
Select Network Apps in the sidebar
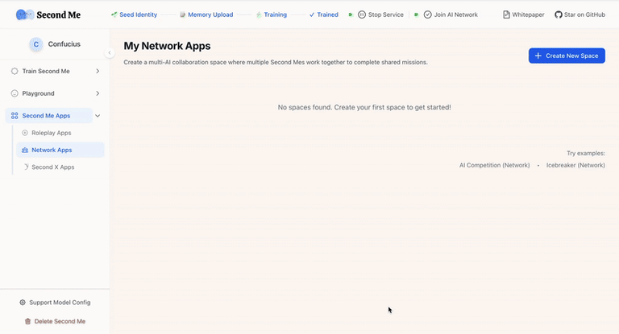click(60, 150)
